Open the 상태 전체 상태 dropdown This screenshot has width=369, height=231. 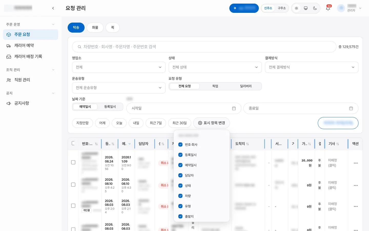(215, 67)
